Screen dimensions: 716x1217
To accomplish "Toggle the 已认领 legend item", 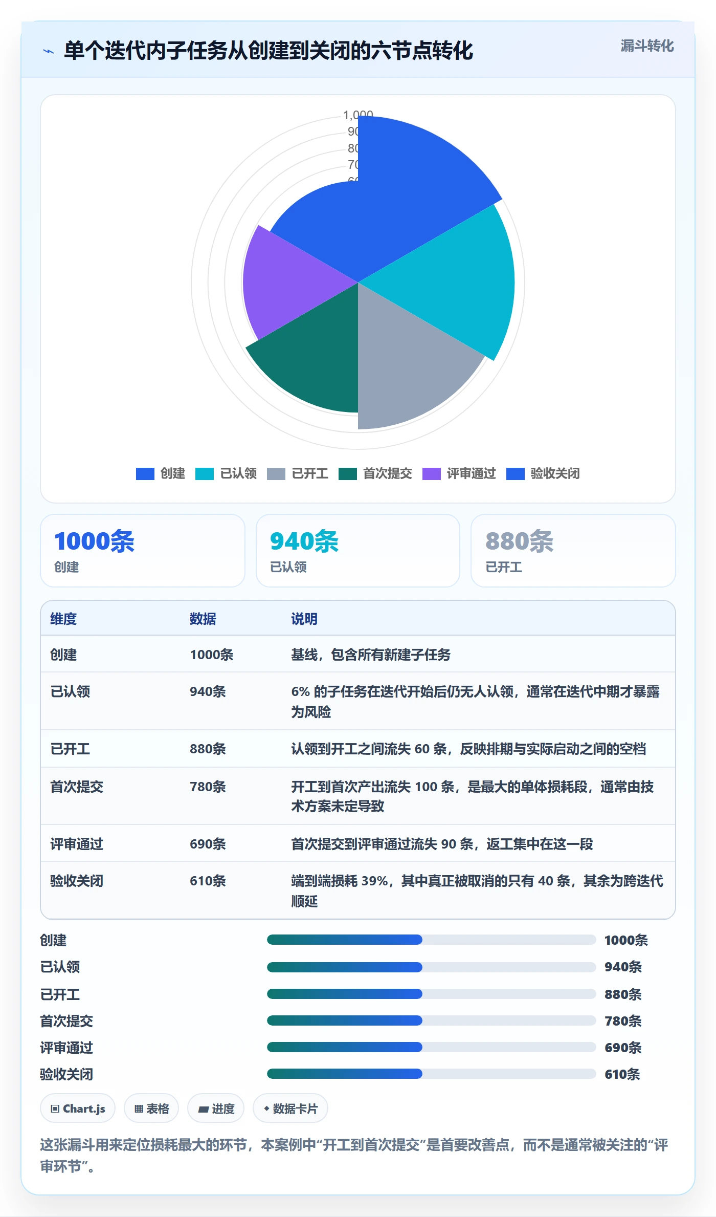I will [226, 473].
